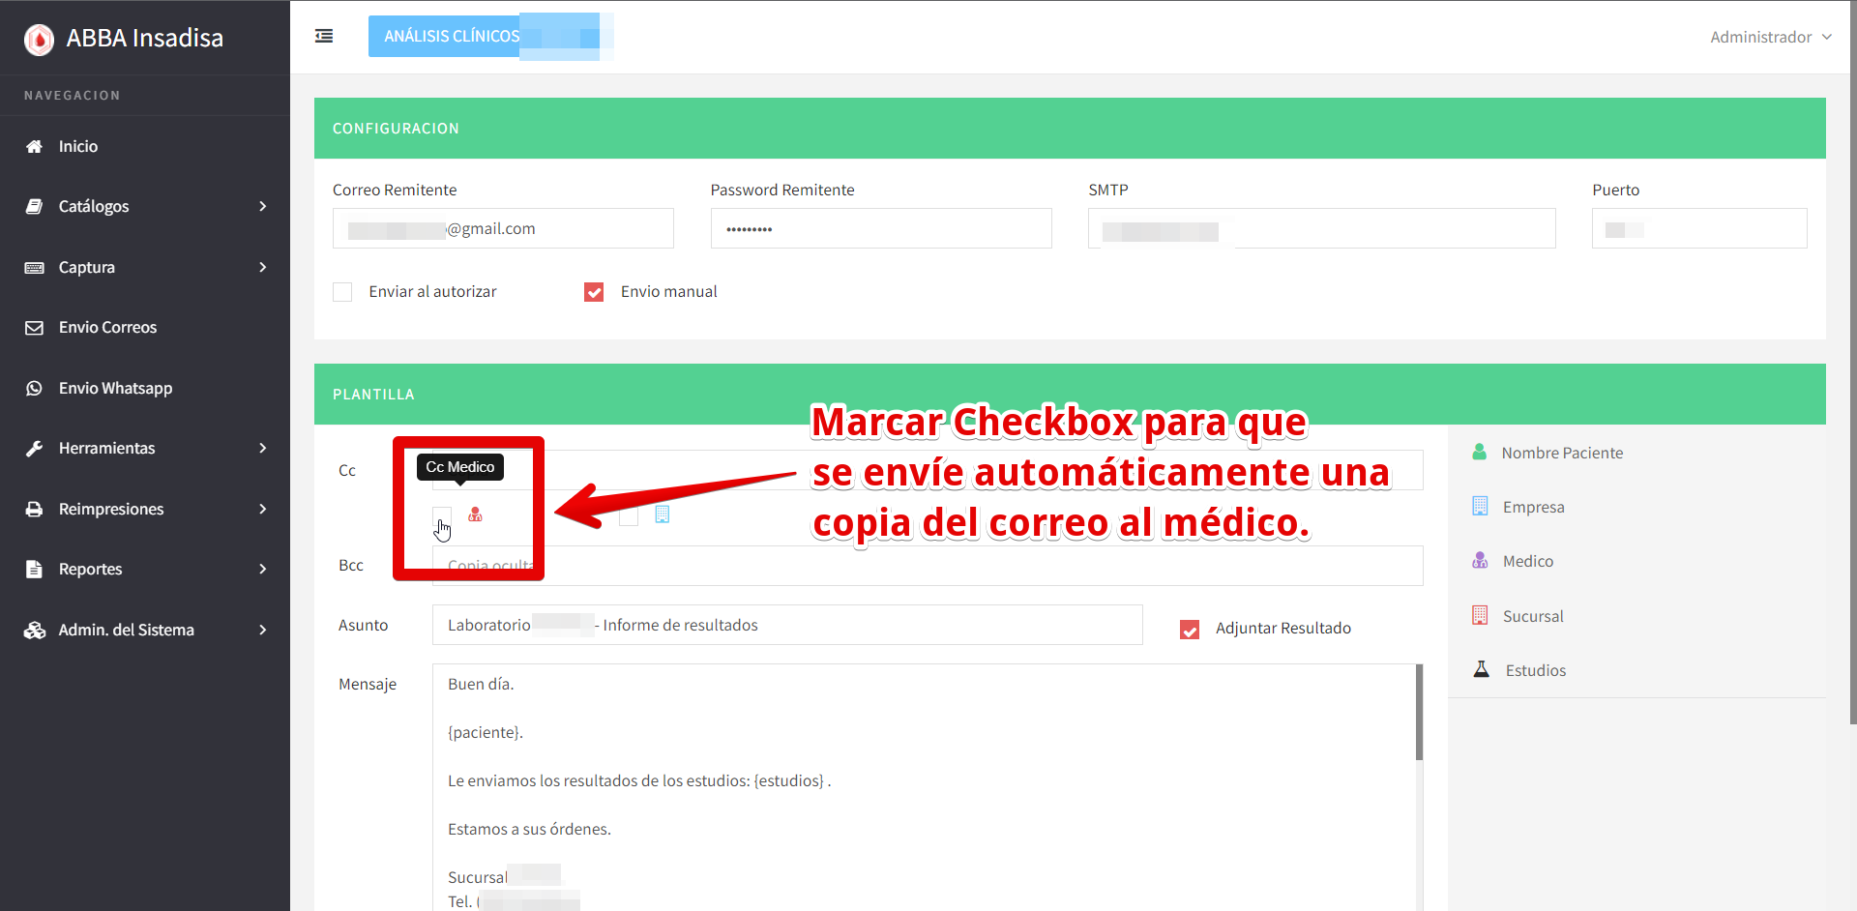1857x911 pixels.
Task: Expand the Catálogos submenu chevron
Action: [x=263, y=207]
